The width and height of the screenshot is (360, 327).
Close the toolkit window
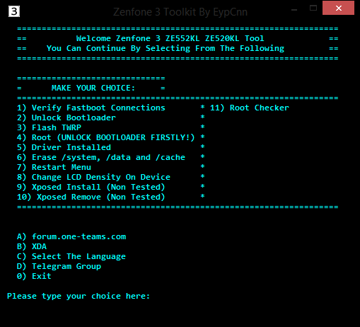[x=338, y=8]
